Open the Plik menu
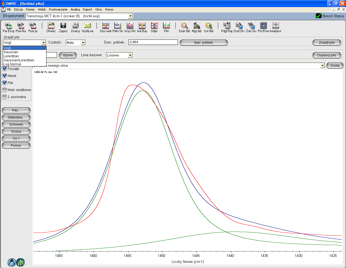Image resolution: width=346 pixels, height=268 pixels. tap(9, 9)
